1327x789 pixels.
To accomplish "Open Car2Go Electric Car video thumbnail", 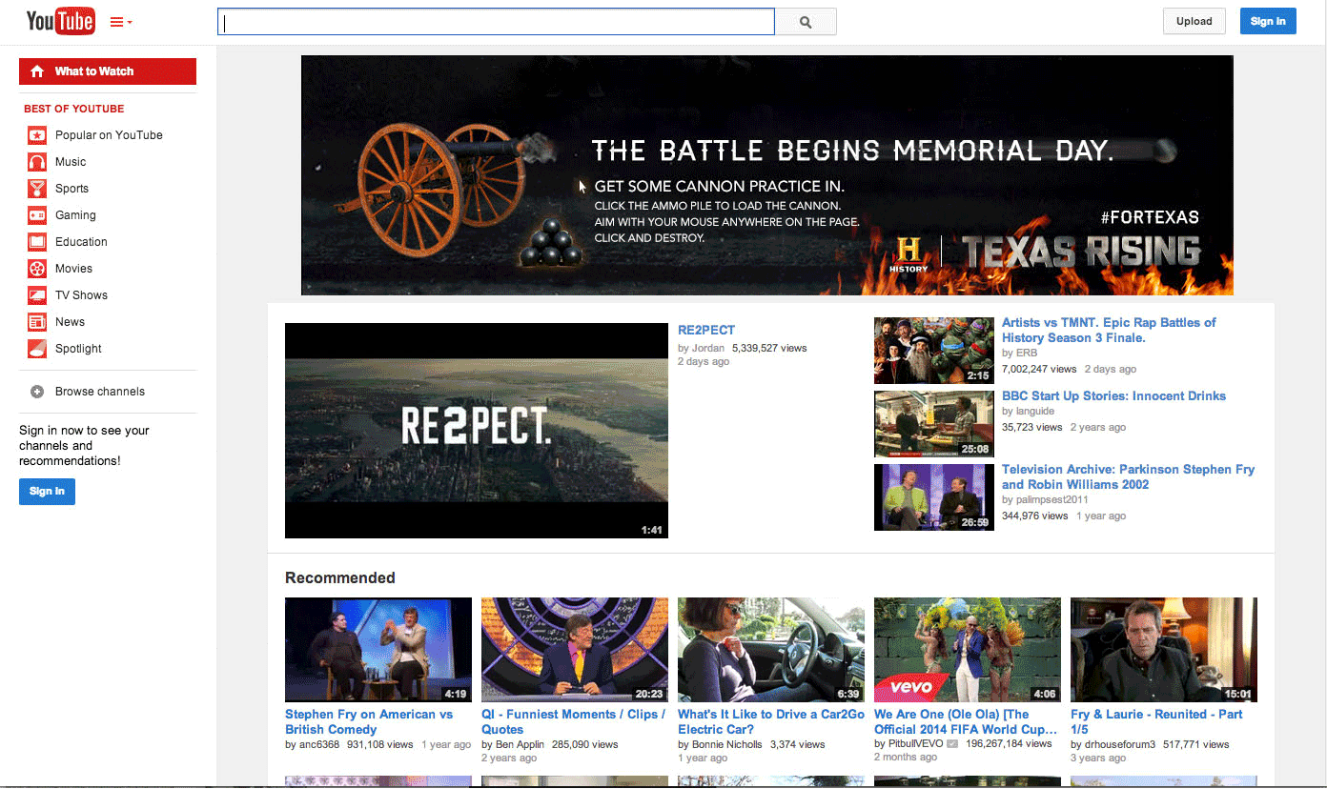I will [x=771, y=650].
